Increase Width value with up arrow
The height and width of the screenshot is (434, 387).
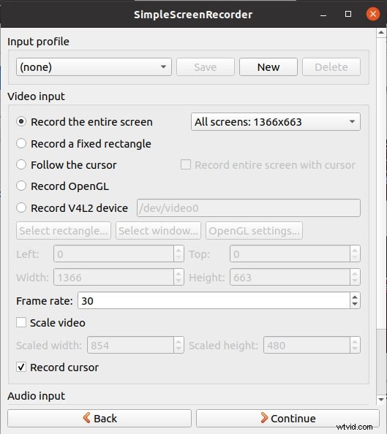[x=179, y=273]
